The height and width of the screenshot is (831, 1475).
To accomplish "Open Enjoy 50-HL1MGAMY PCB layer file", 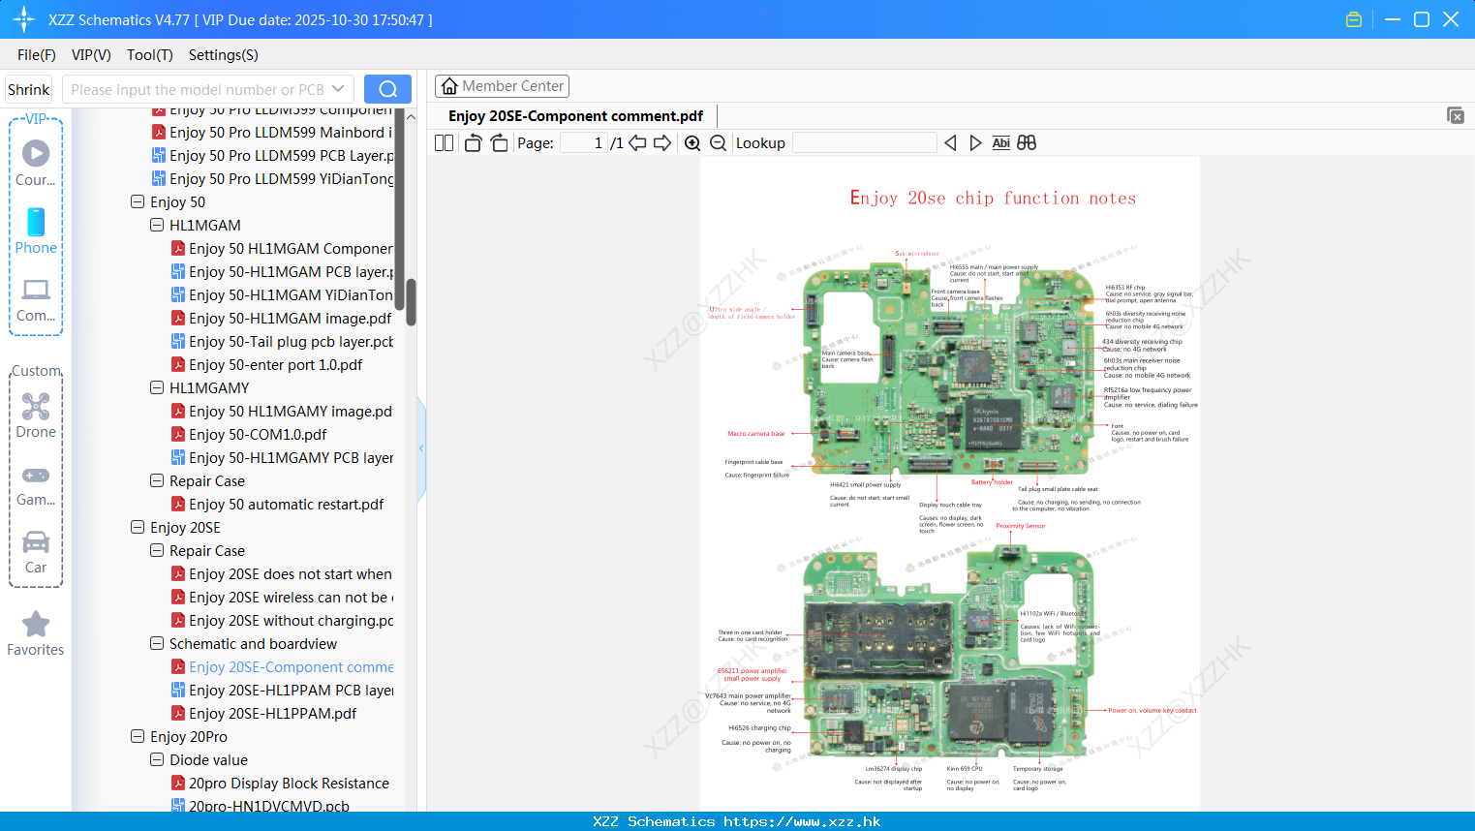I will click(282, 457).
